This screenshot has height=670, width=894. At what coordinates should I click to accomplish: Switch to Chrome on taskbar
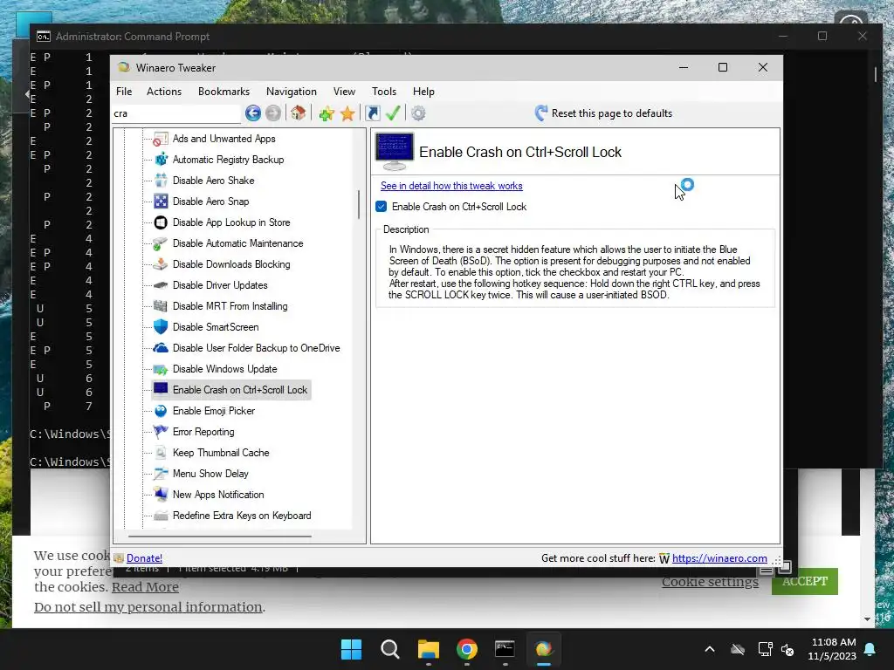point(467,649)
